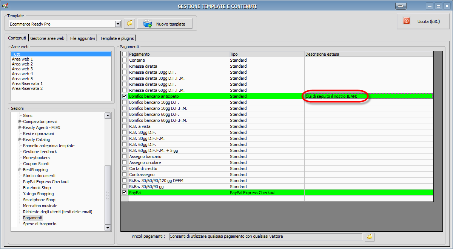The image size is (453, 249).
Task: Click the Vincoli pagamenti text field
Action: 266,236
